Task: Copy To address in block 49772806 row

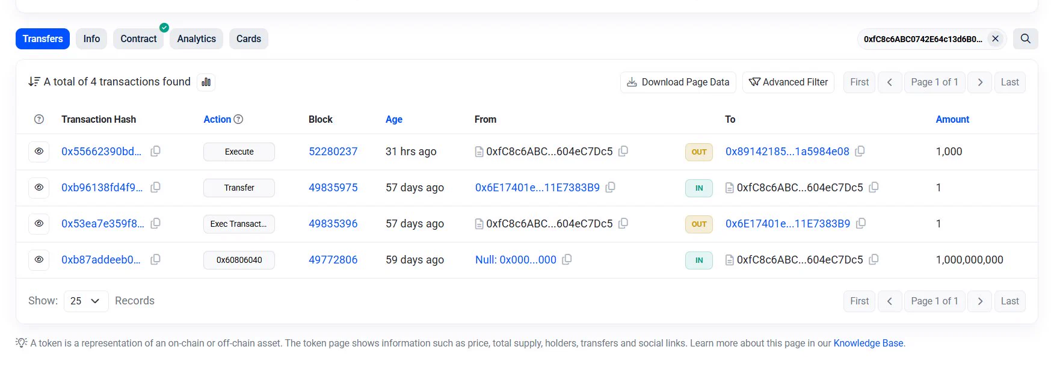Action: pyautogui.click(x=874, y=259)
